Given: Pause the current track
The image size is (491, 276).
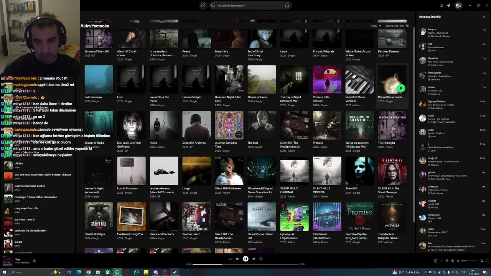Looking at the screenshot, I should (245, 259).
